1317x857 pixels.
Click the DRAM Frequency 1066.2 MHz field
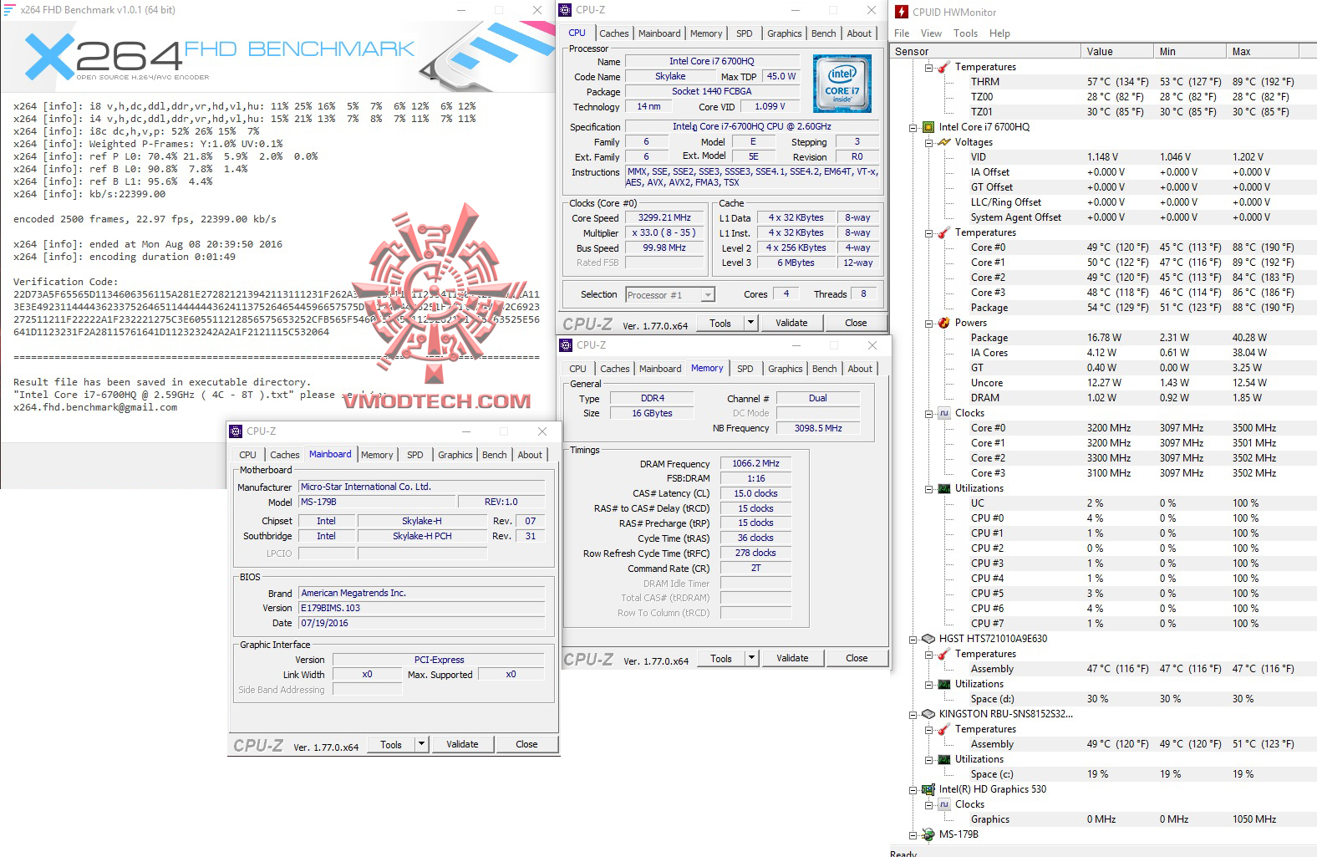point(755,463)
